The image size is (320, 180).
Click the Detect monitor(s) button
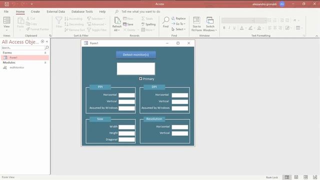(136, 54)
